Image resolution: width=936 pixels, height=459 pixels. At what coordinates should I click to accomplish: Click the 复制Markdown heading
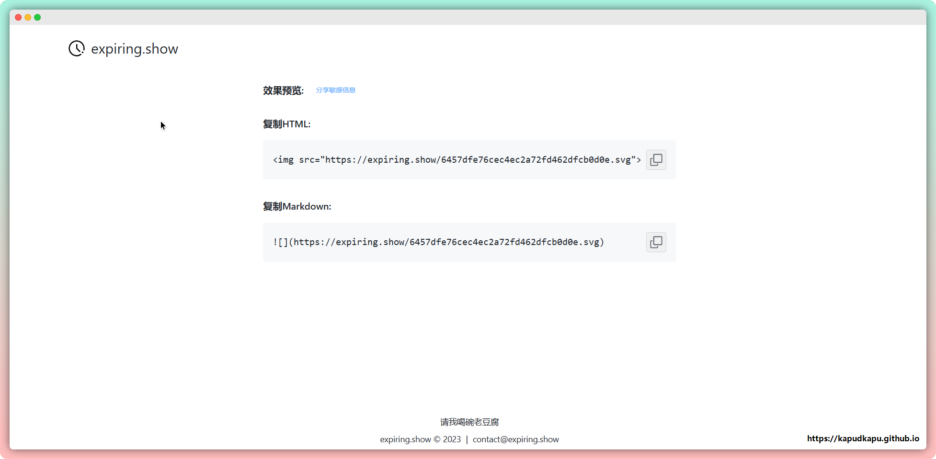pos(297,206)
